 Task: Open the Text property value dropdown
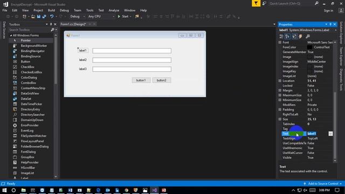click(x=330, y=134)
